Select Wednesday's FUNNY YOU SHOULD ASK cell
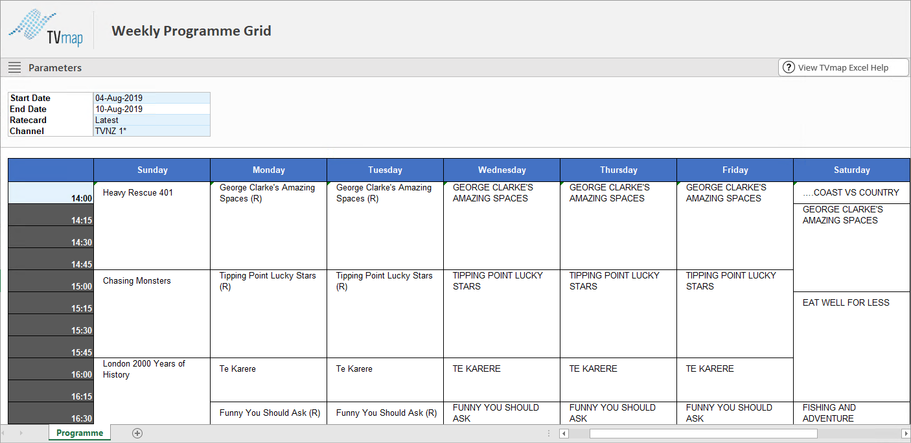Image resolution: width=911 pixels, height=443 pixels. tap(502, 413)
